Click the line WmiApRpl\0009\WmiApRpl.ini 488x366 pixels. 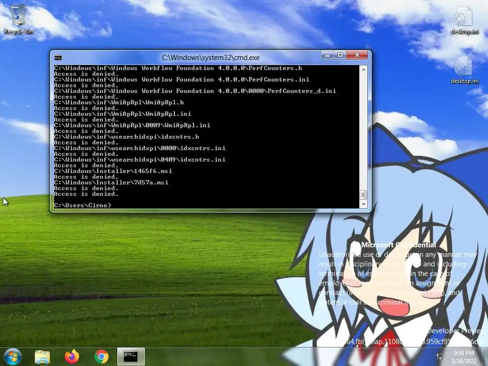(132, 125)
